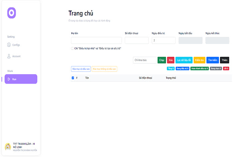Click the Ngày bắt đầu date field

tap(191, 40)
